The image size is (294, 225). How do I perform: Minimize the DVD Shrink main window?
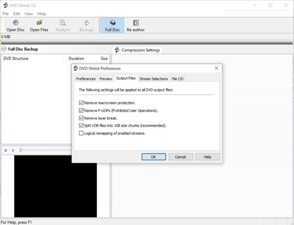coord(255,5)
